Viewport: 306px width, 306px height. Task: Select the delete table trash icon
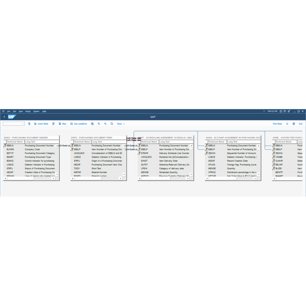click(x=54, y=124)
